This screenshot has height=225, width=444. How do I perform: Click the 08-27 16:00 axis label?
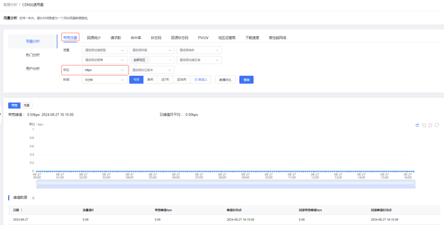(x=408, y=176)
